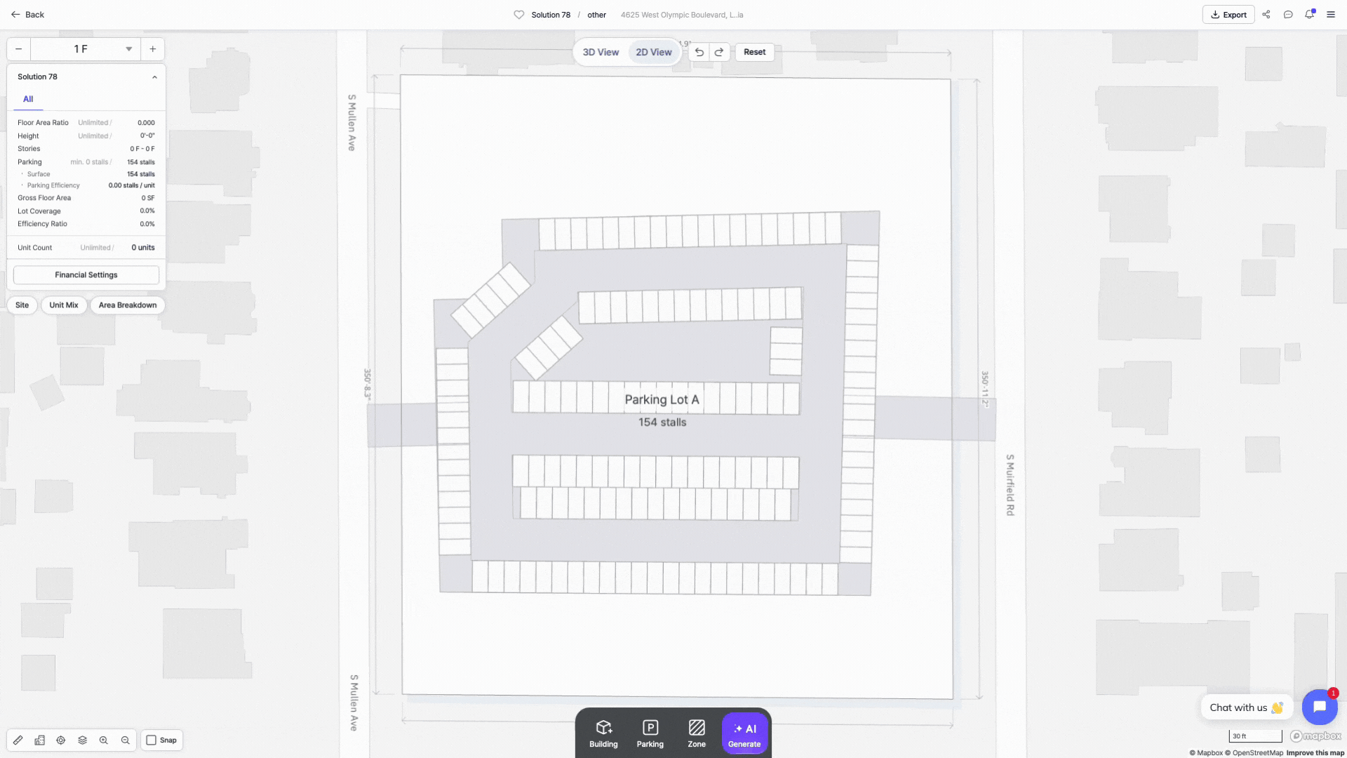Click the buildings context icon
The height and width of the screenshot is (758, 1347).
click(40, 740)
